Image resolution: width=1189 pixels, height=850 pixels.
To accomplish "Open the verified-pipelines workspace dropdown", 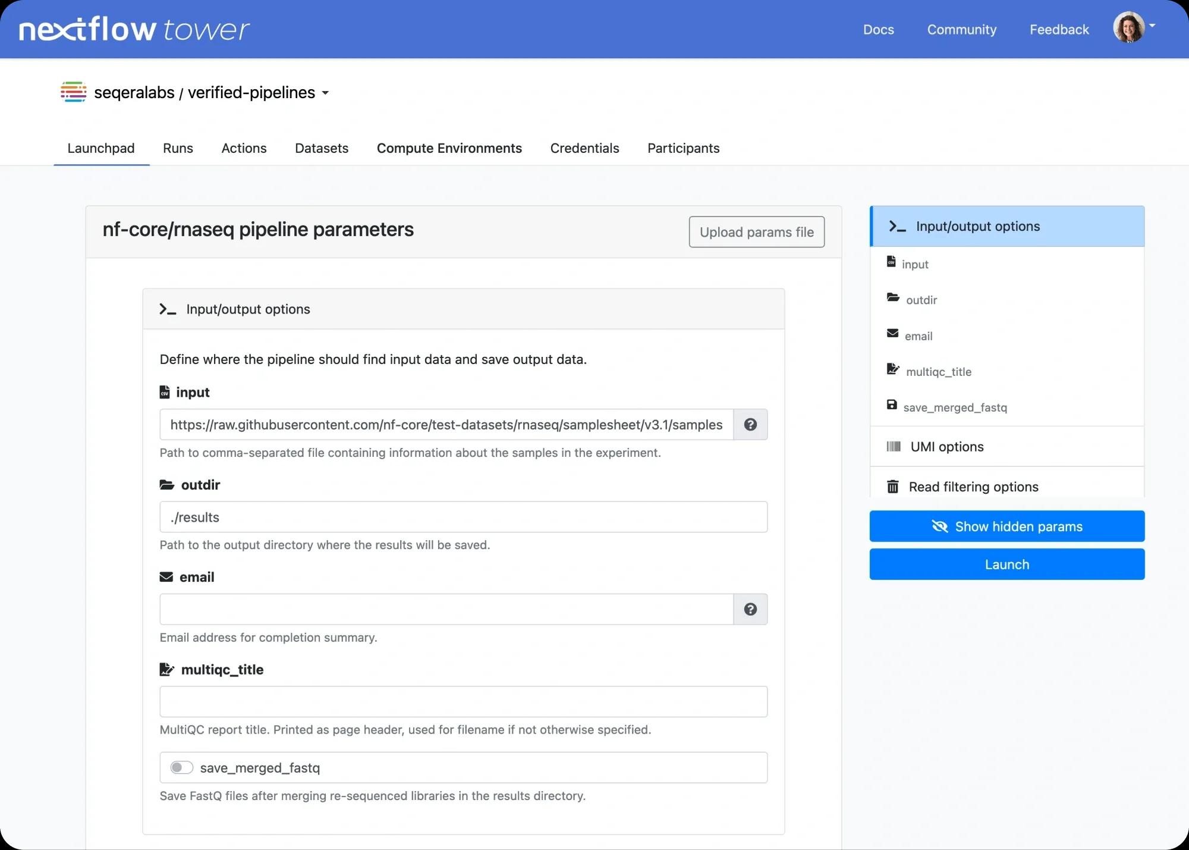I will pyautogui.click(x=326, y=93).
